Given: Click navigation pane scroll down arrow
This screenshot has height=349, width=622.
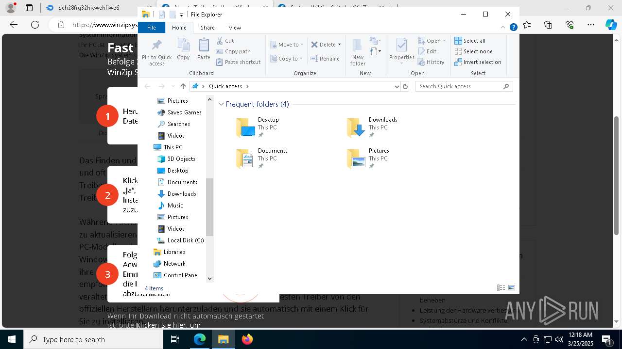Looking at the screenshot, I should pos(210,279).
